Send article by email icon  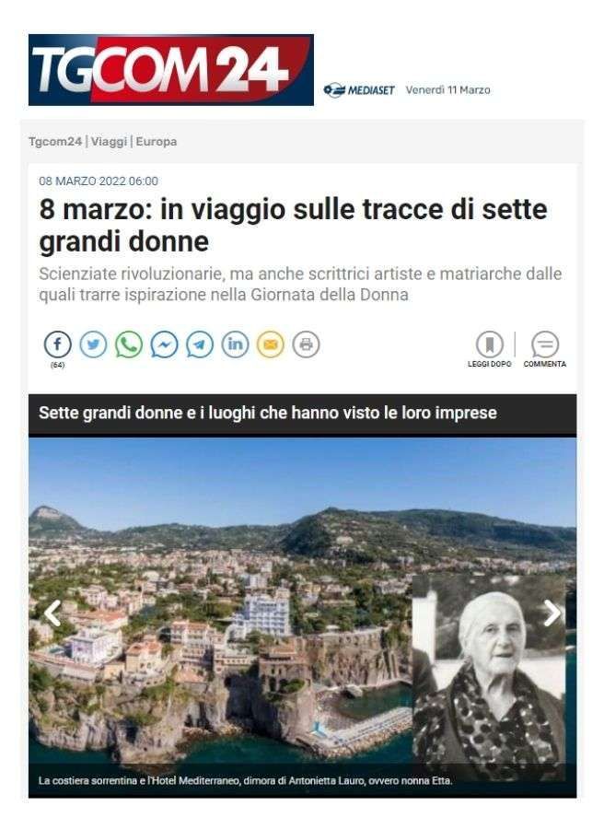tap(271, 344)
